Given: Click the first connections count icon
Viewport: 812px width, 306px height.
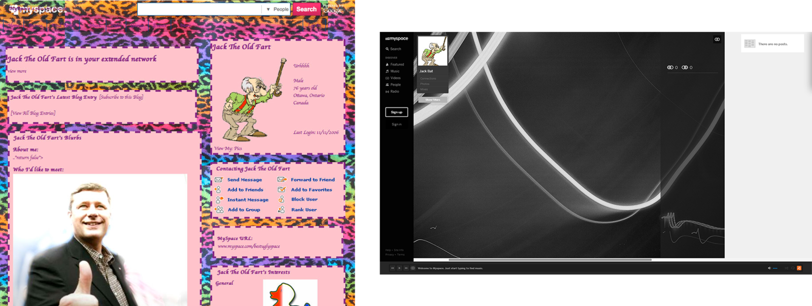Looking at the screenshot, I should 670,67.
